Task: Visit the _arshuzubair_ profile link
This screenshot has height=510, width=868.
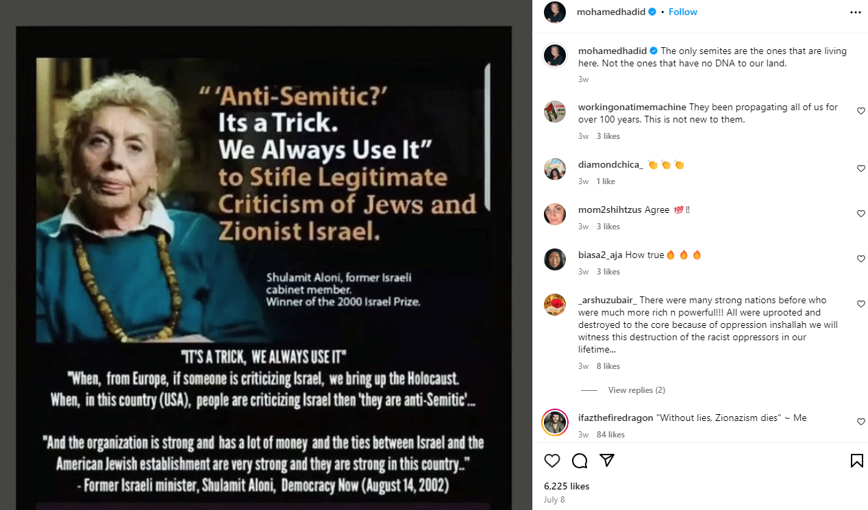Action: [608, 300]
